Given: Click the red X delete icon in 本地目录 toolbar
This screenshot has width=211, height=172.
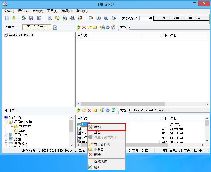Looking at the screenshot, I should [x=89, y=110].
